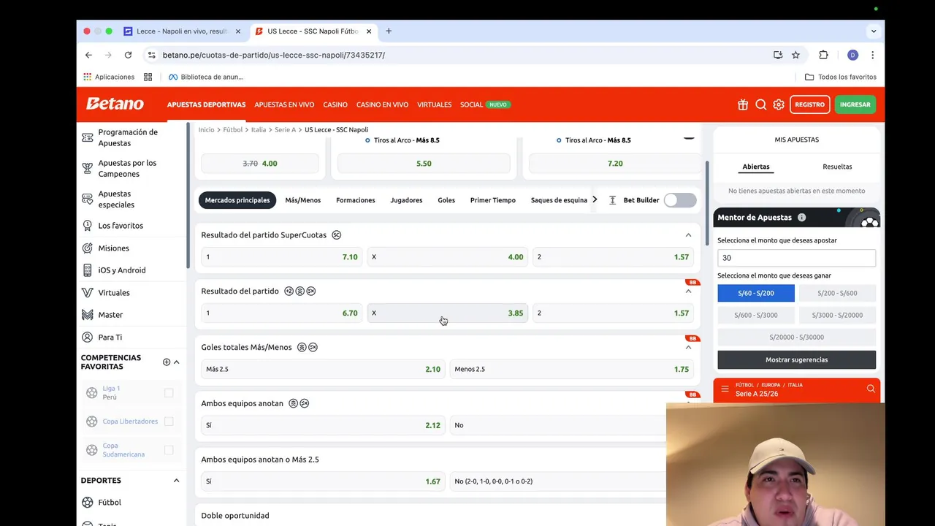The image size is (935, 526).
Task: Open the gift promotions icon in header
Action: point(743,104)
